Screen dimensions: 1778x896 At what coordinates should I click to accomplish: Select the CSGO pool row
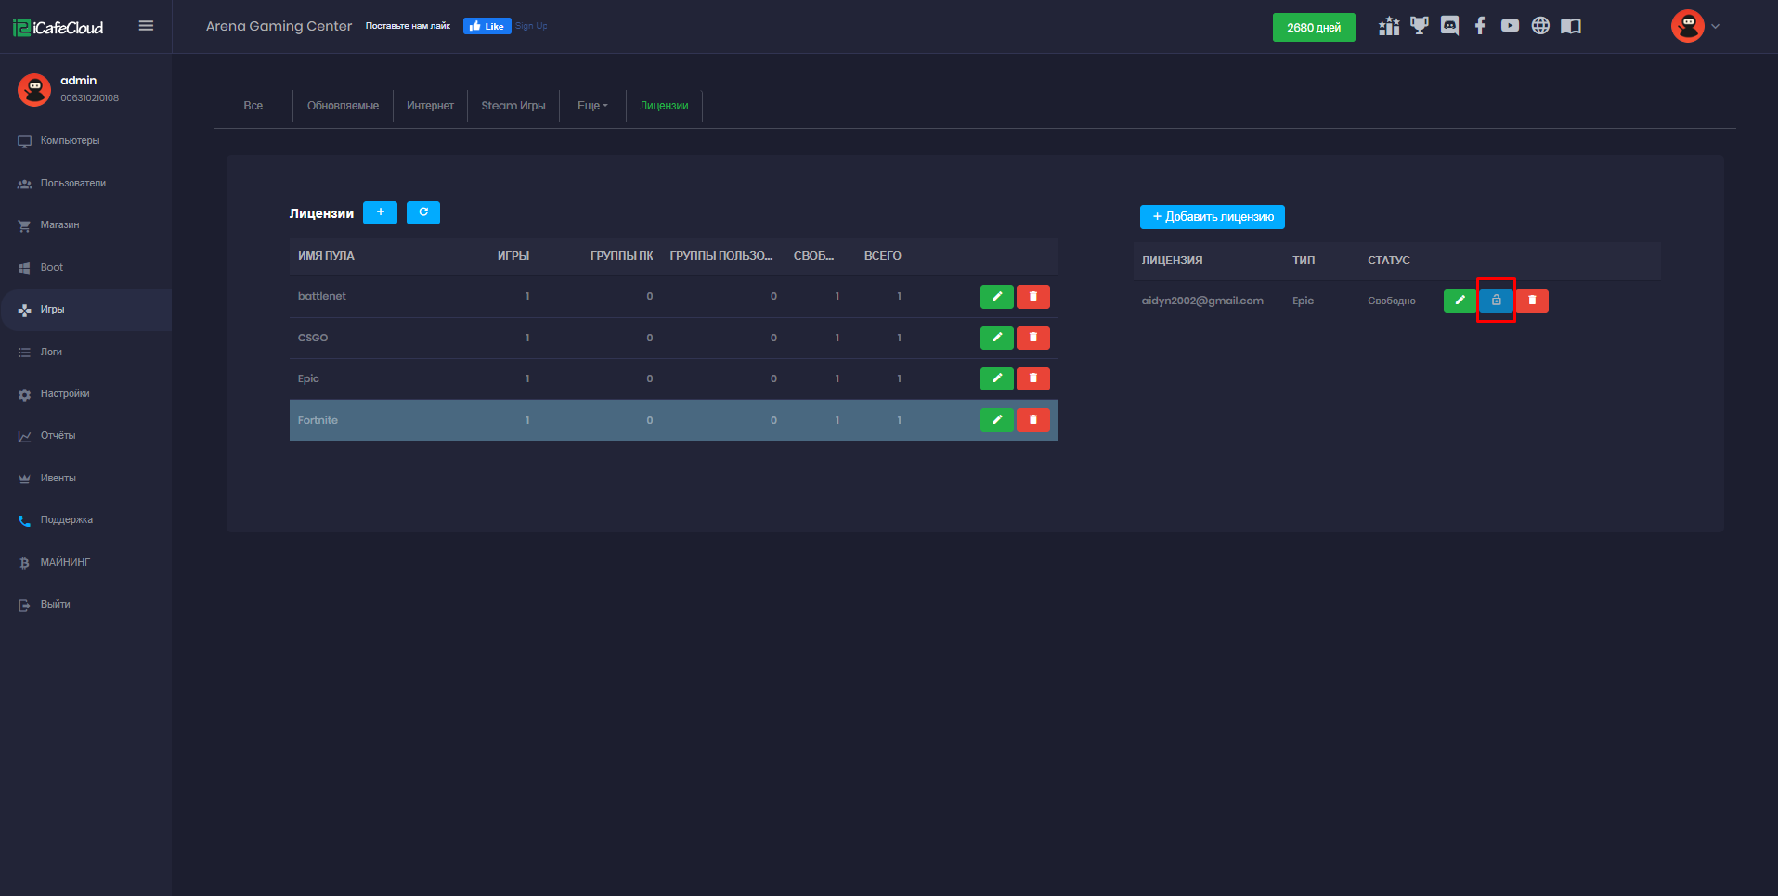(673, 338)
